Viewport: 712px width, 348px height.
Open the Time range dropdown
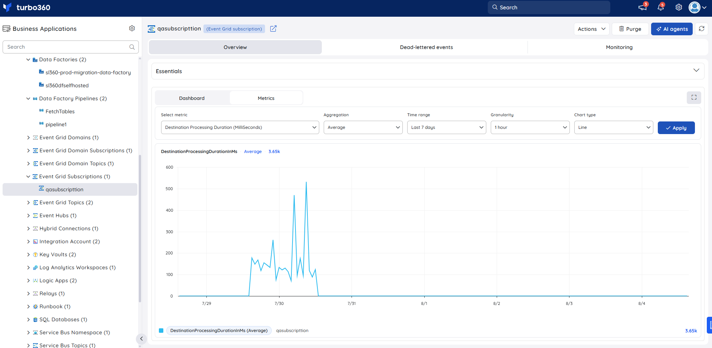tap(447, 127)
